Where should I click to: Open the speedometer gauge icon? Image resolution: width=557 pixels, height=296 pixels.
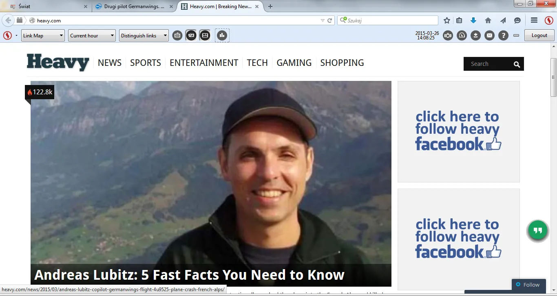point(462,35)
